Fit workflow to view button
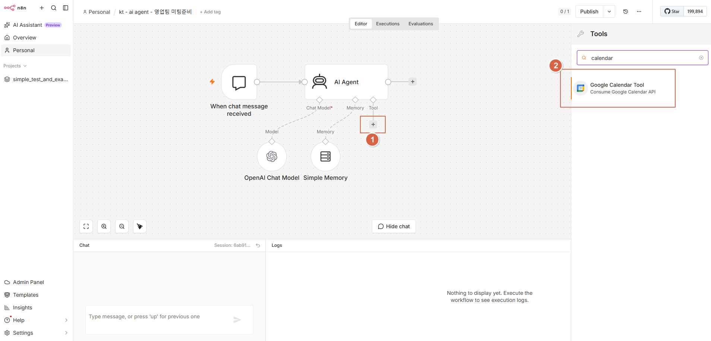 86,226
